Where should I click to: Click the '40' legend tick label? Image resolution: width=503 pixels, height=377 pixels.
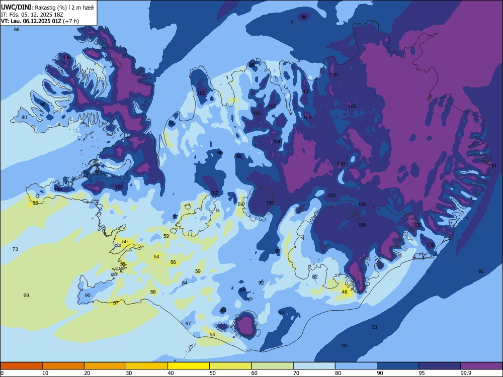(171, 373)
